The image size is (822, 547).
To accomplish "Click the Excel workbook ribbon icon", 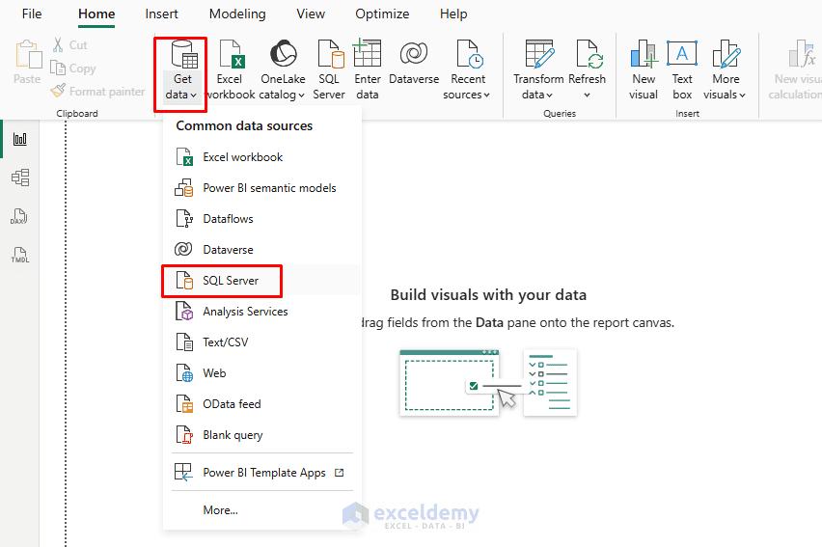I will (x=231, y=70).
